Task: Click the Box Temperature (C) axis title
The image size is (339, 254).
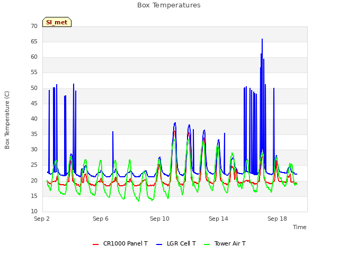Action: [7, 120]
